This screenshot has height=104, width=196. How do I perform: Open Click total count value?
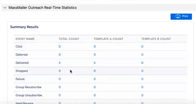pyautogui.click(x=60, y=47)
